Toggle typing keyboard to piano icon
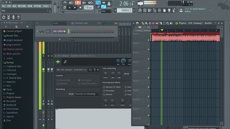Image resolution: width=230 pixels, height=129 pixels. pos(98,3)
